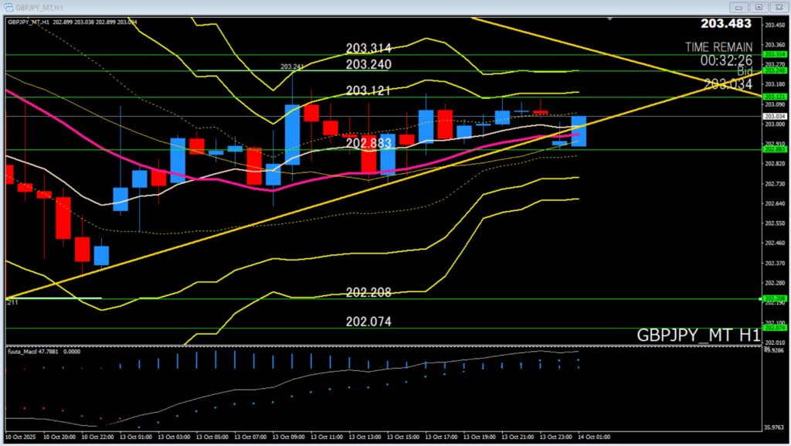Click the 203.034 bid price marker on axis

[x=774, y=117]
